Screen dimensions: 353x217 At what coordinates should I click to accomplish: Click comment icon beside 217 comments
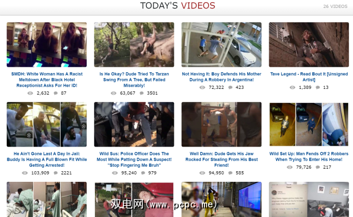(318, 167)
